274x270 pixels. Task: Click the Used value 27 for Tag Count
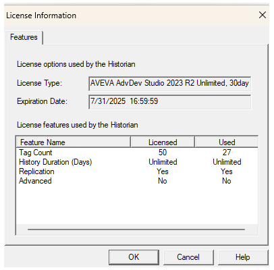tap(227, 153)
